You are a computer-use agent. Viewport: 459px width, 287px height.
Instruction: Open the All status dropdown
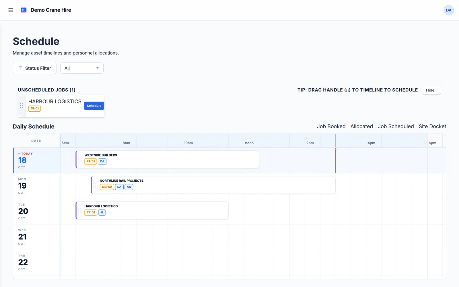[82, 68]
